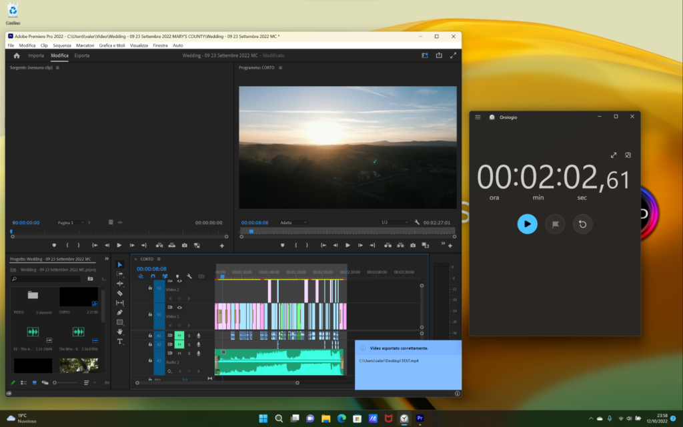Image resolution: width=683 pixels, height=427 pixels.
Task: Toggle Video 2 track output eye
Action: click(x=179, y=281)
